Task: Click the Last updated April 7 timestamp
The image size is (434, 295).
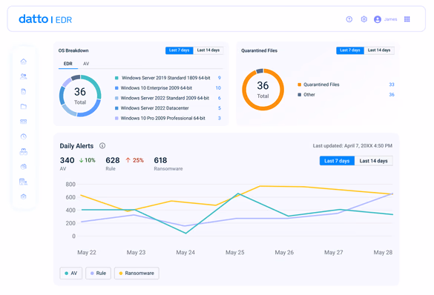Action: pyautogui.click(x=352, y=146)
